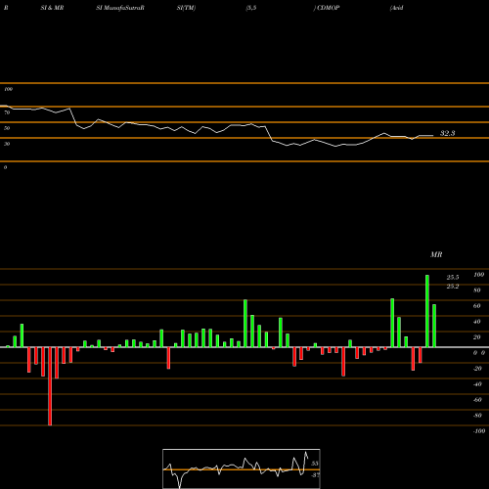Click the 100 label on the RSI axis
The image size is (489, 489).
8,89
